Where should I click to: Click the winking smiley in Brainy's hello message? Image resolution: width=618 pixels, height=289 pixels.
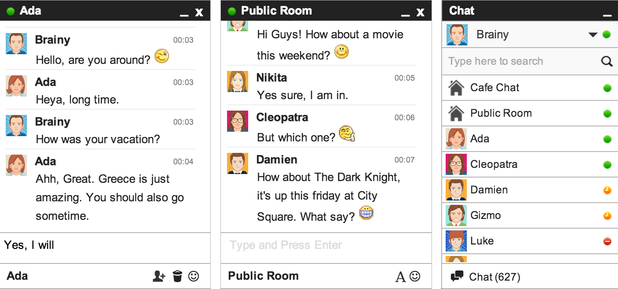tap(162, 56)
